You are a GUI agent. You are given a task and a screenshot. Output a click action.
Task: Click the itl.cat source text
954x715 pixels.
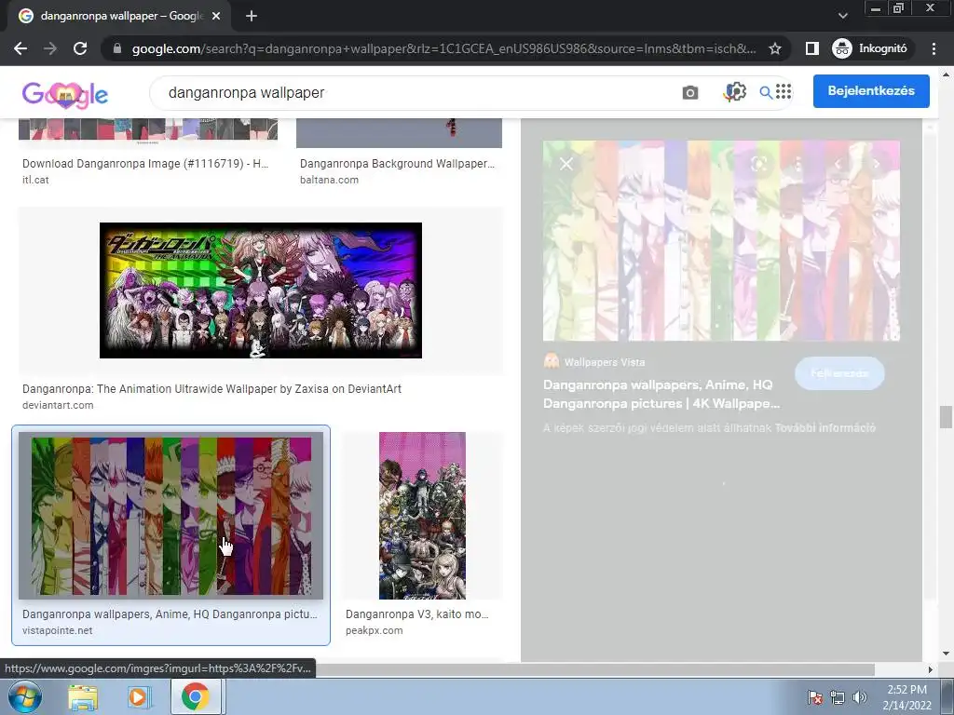pyautogui.click(x=35, y=180)
